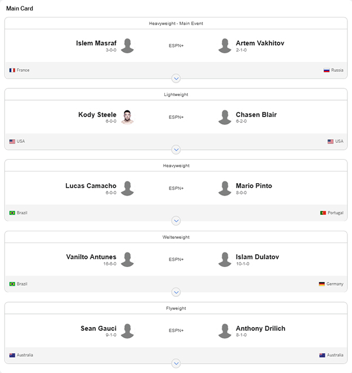Click Mario Pinto's avatar silhouette
Viewport: 352px width, 373px height.
pos(225,188)
